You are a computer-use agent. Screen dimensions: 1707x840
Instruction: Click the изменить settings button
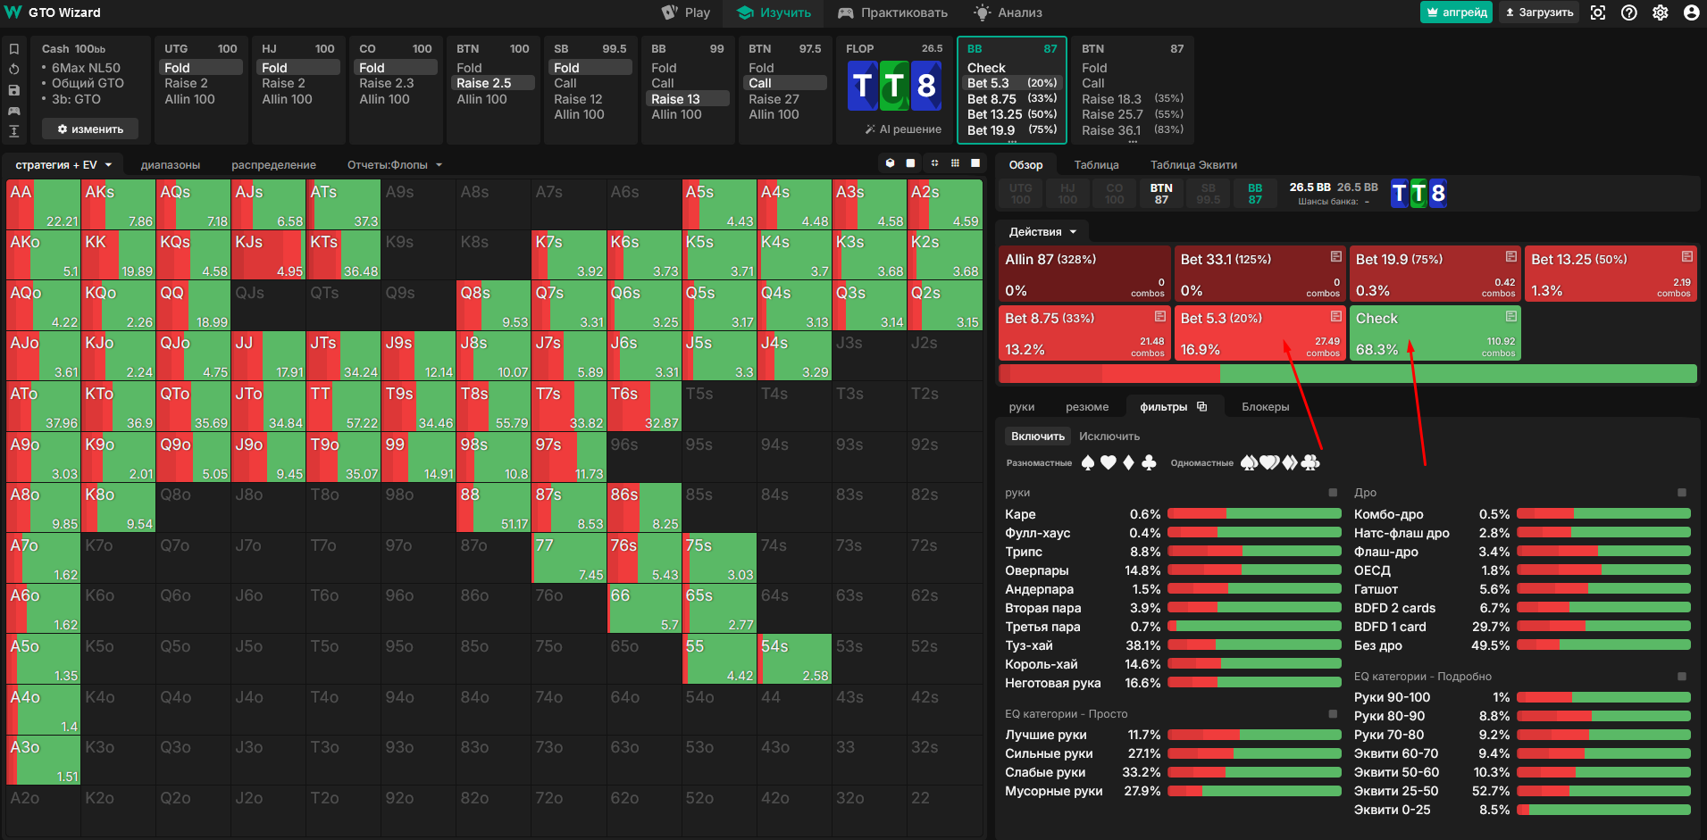[x=90, y=129]
